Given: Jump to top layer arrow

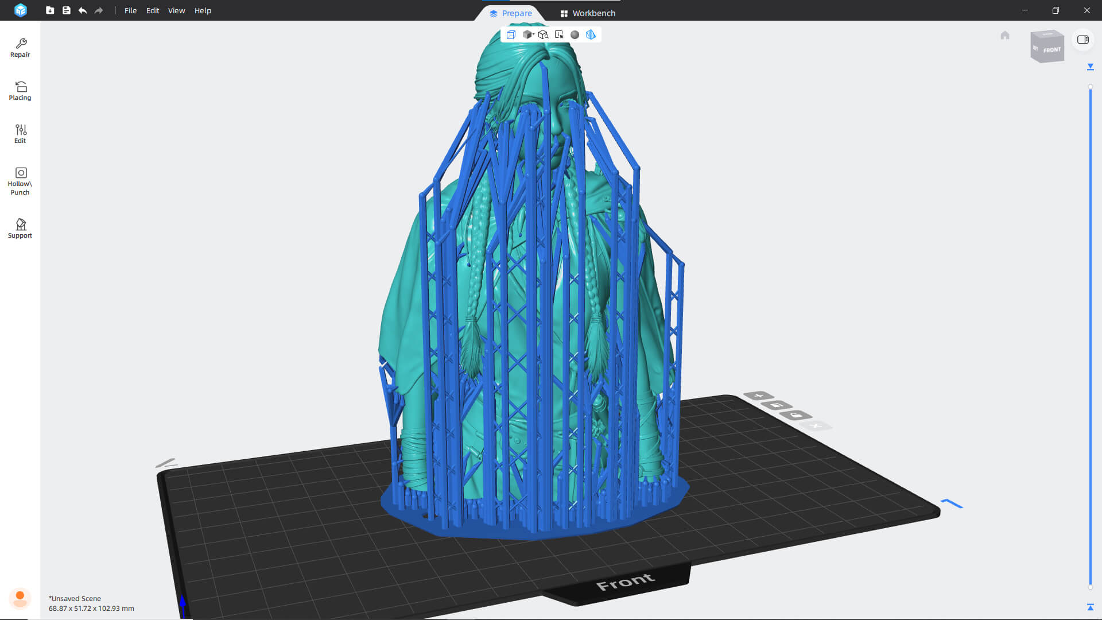Looking at the screenshot, I should pyautogui.click(x=1091, y=67).
